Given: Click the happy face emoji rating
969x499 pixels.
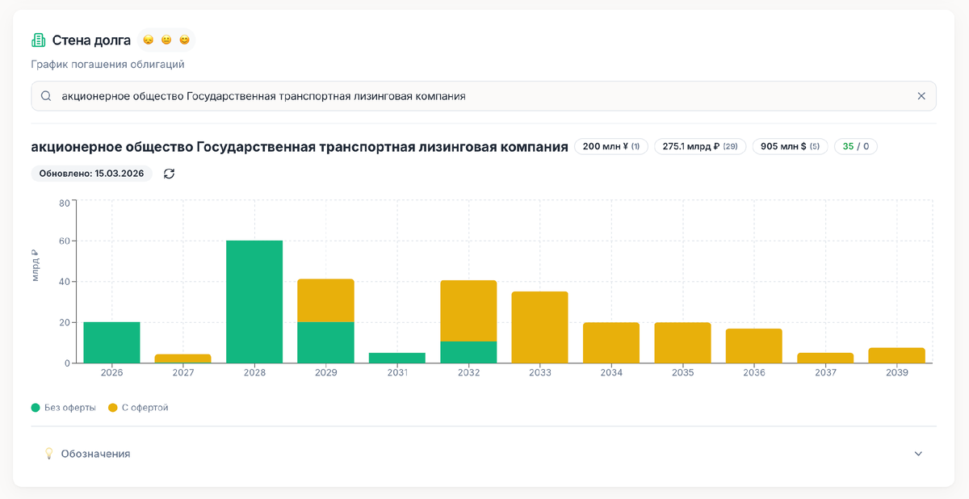Looking at the screenshot, I should (x=184, y=40).
